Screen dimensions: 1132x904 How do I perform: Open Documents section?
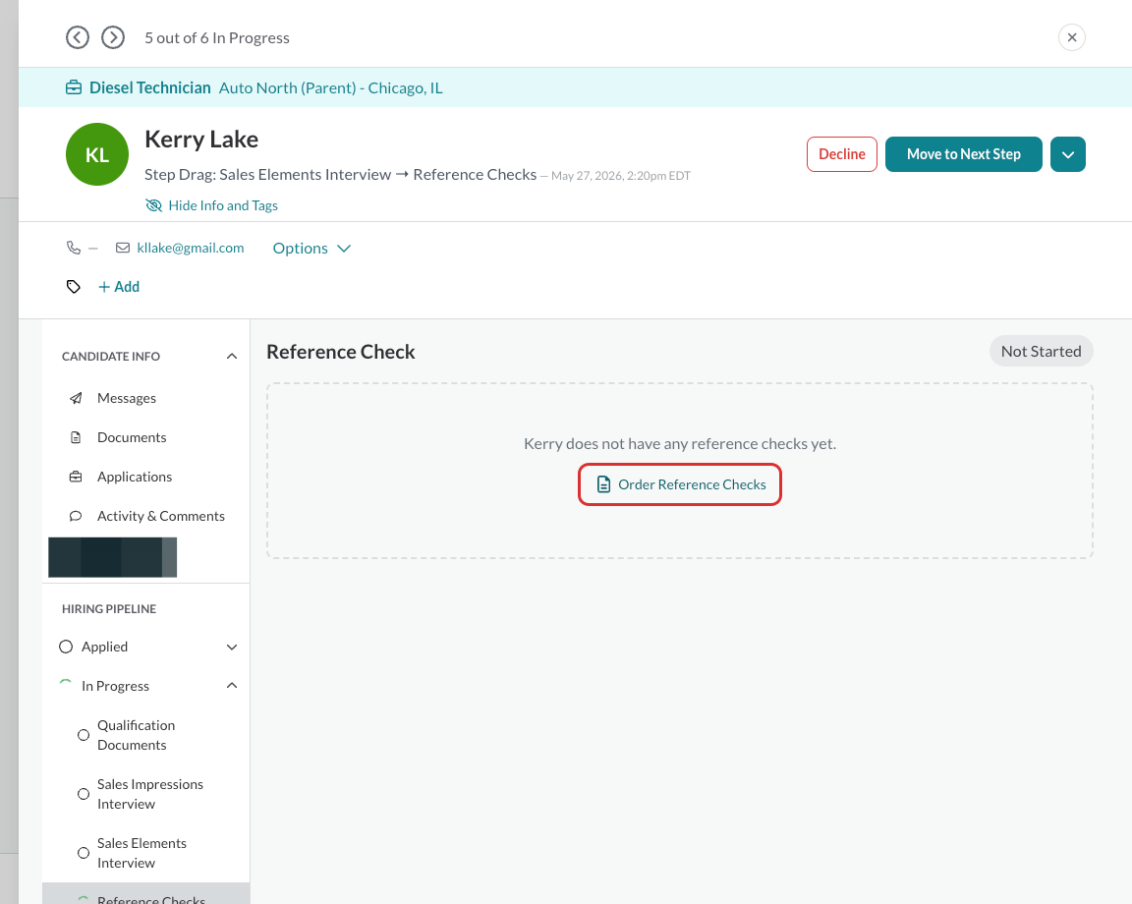tap(132, 437)
